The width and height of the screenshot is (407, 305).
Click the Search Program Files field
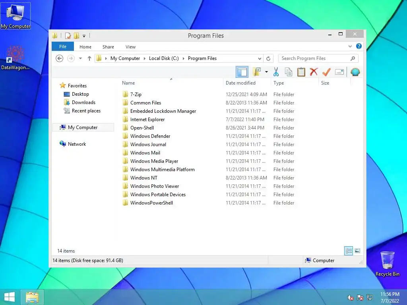pyautogui.click(x=318, y=58)
